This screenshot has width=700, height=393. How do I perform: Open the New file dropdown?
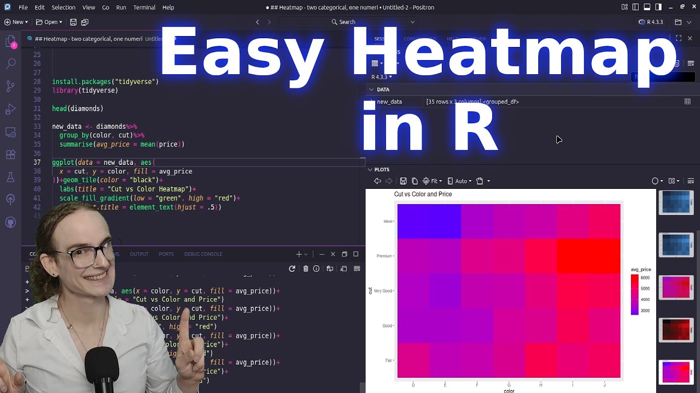(16, 22)
